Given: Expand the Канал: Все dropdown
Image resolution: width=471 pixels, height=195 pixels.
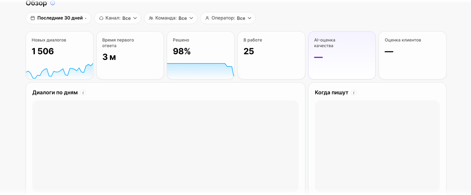Looking at the screenshot, I should pyautogui.click(x=118, y=18).
